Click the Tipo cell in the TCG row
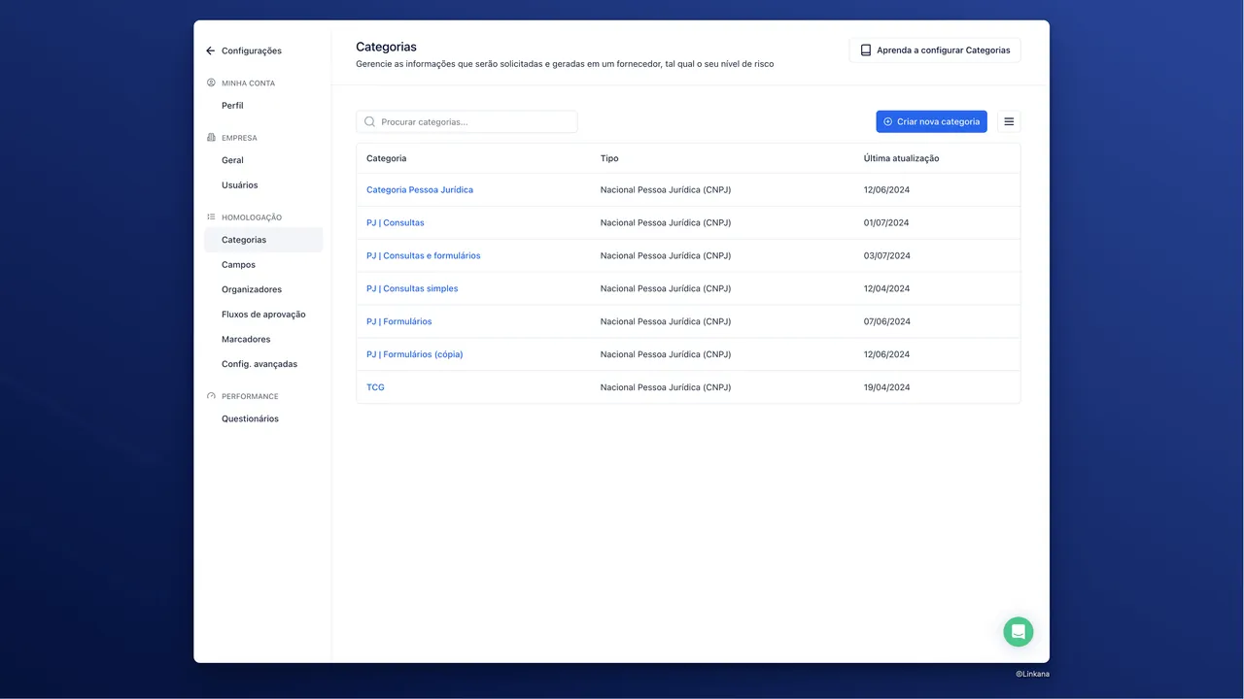Screen dimensions: 1244x699 pos(666,387)
